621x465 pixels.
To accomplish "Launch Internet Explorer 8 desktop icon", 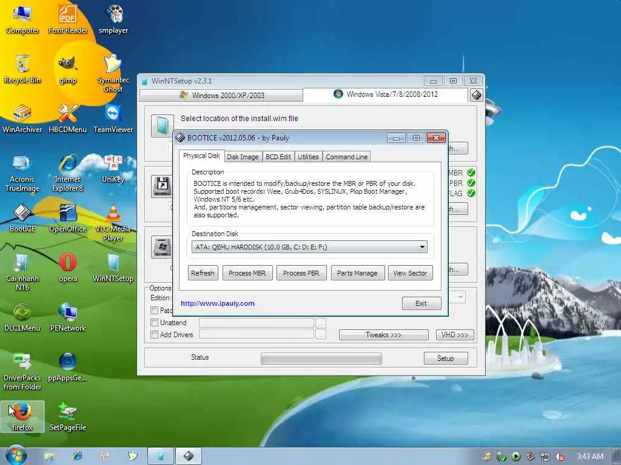I will 68,173.
